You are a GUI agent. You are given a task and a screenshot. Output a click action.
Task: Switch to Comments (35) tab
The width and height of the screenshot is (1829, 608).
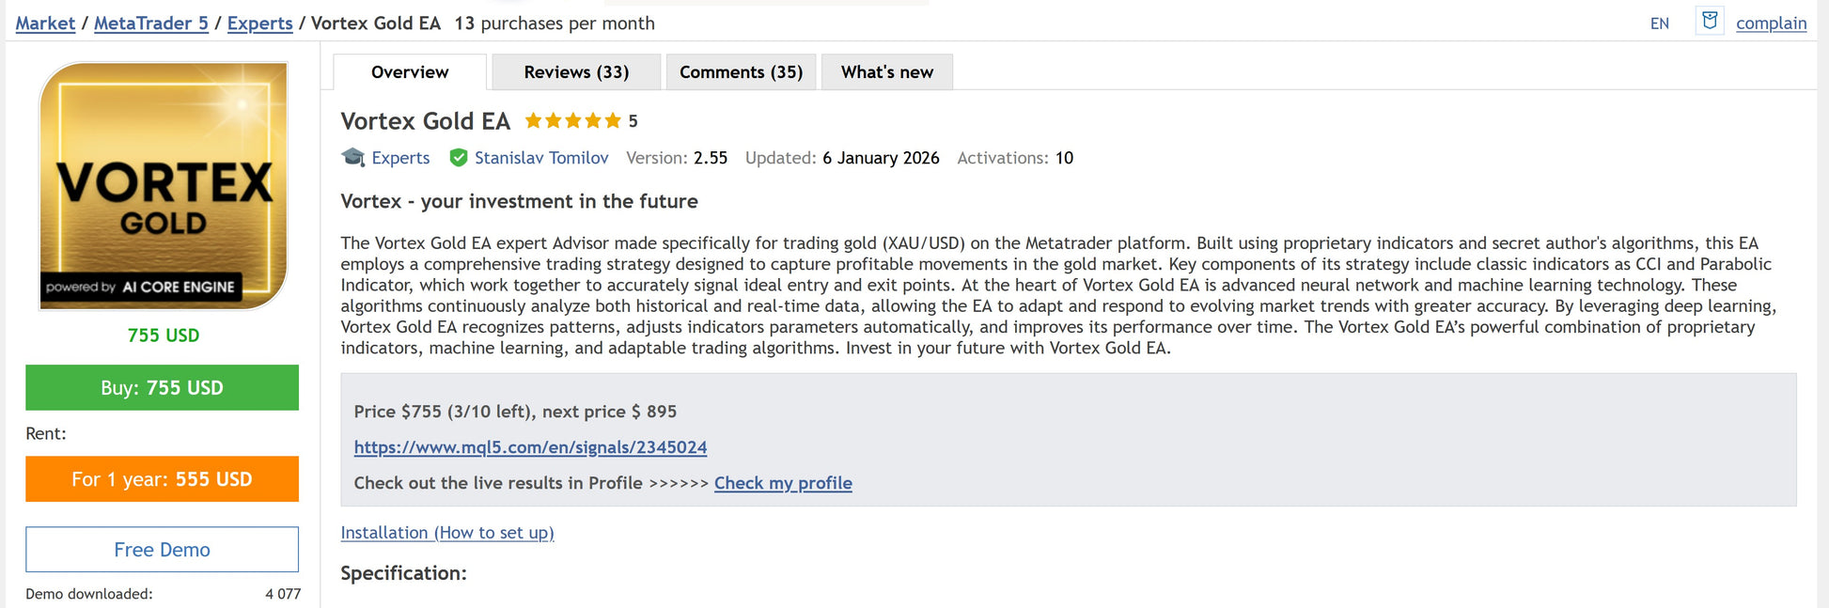(741, 72)
